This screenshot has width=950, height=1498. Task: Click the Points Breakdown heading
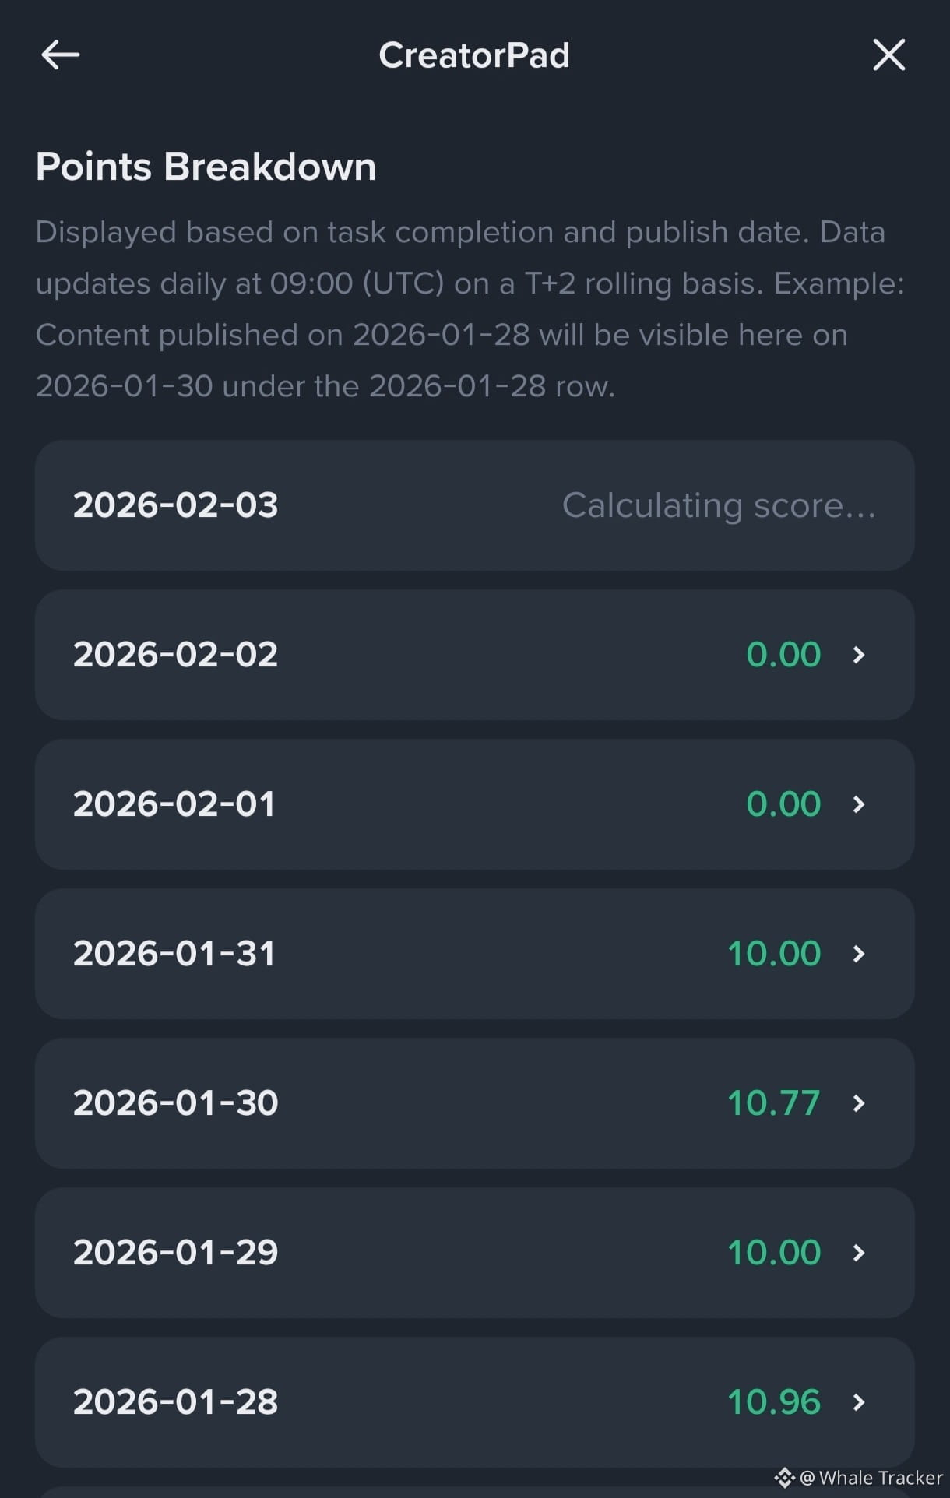tap(206, 167)
